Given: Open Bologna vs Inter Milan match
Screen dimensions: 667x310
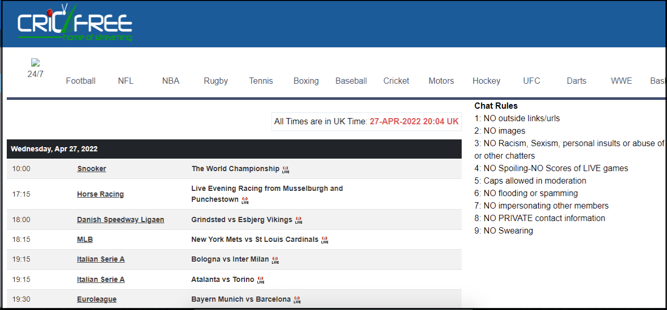Looking at the screenshot, I should 230,259.
